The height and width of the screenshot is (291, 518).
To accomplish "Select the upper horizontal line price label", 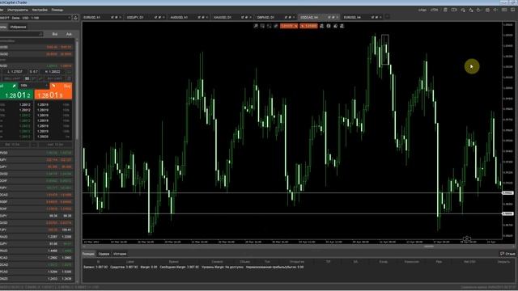I will pyautogui.click(x=507, y=192).
